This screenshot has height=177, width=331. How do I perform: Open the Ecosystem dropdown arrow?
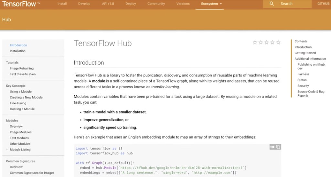coord(221,4)
